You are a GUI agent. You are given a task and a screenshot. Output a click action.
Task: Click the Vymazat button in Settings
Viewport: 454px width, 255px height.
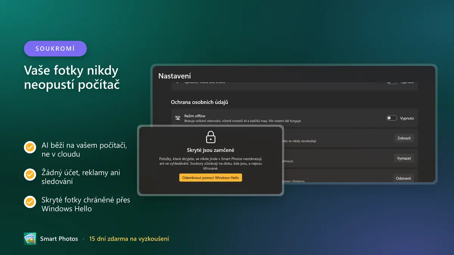click(404, 158)
